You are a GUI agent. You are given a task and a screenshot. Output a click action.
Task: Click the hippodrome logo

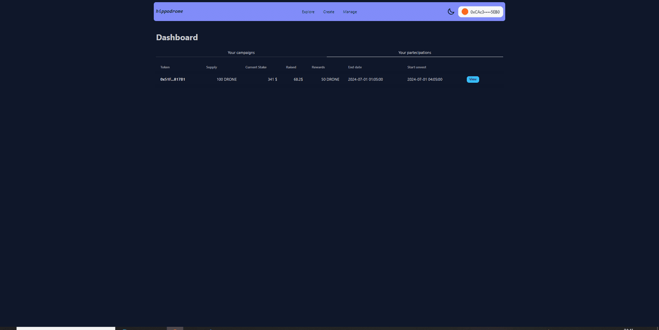tap(169, 11)
